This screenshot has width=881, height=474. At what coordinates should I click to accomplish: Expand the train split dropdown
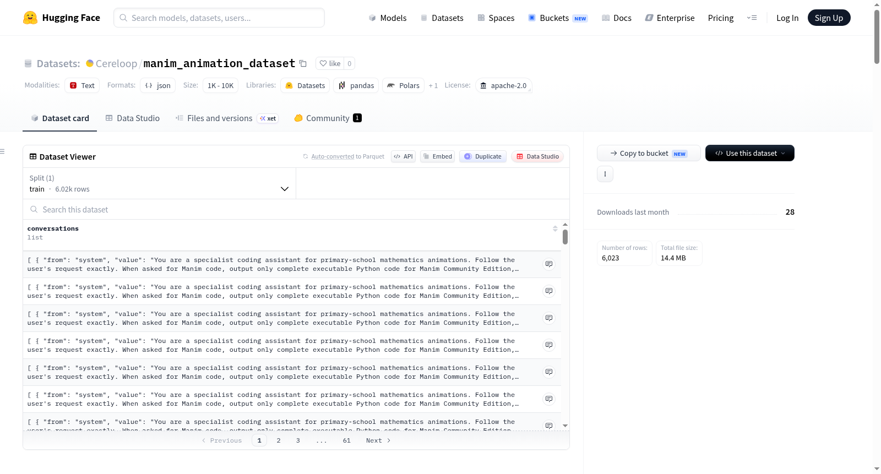point(159,183)
